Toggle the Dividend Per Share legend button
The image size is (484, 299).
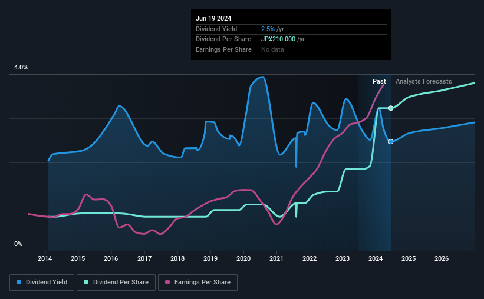(116, 283)
